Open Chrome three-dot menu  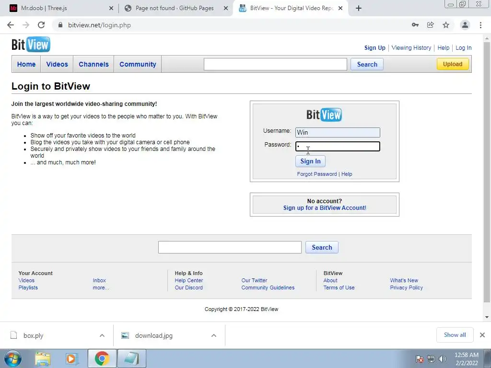click(x=480, y=25)
